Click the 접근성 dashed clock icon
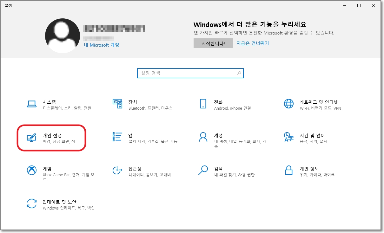The width and height of the screenshot is (384, 233). (x=117, y=170)
